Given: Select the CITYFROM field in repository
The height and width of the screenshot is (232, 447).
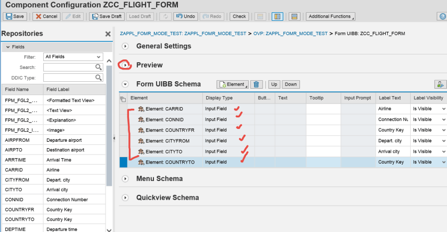Looking at the screenshot, I should point(54,180).
